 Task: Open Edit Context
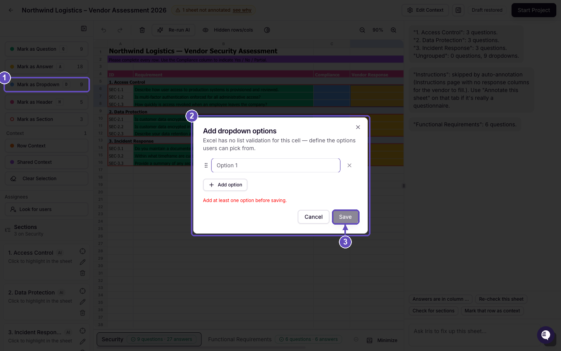tap(425, 10)
